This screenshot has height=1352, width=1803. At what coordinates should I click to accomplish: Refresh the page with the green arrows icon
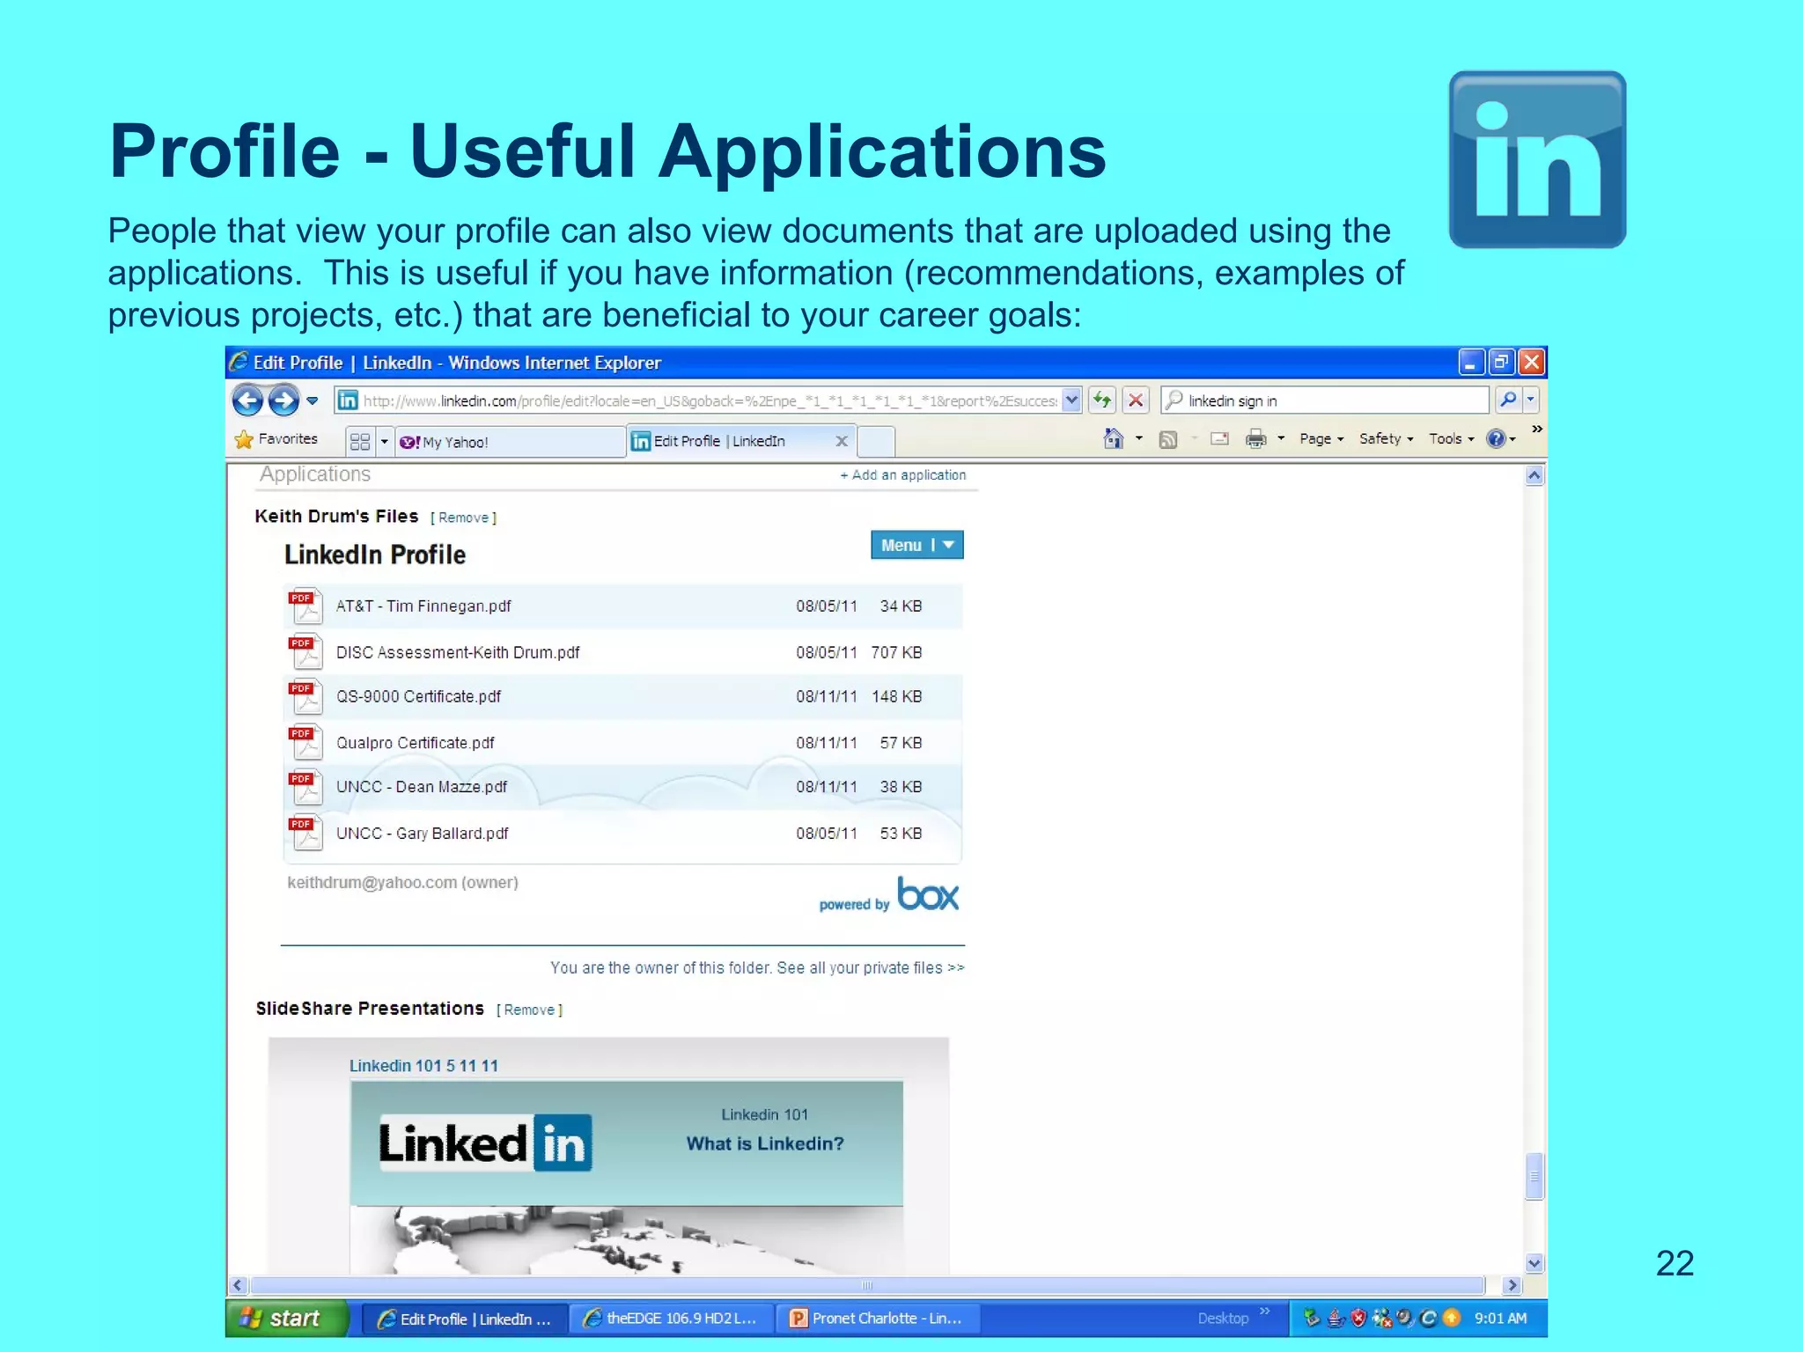point(1102,400)
